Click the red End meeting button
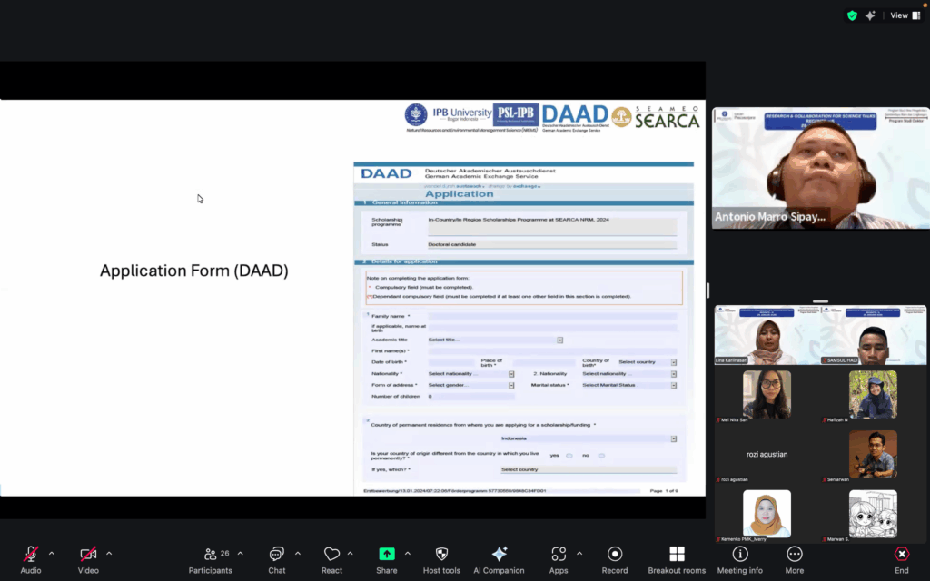The height and width of the screenshot is (581, 930). tap(902, 555)
